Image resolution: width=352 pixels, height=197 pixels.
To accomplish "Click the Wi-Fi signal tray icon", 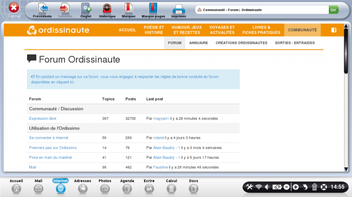I will [x=259, y=187].
